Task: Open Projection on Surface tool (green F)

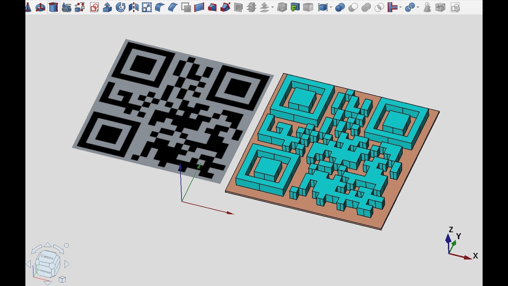Action: coord(295,7)
